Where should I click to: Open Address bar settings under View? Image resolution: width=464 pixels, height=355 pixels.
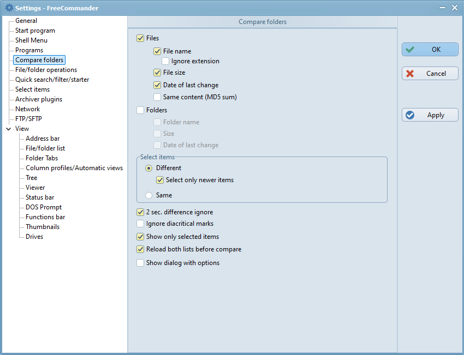(43, 139)
